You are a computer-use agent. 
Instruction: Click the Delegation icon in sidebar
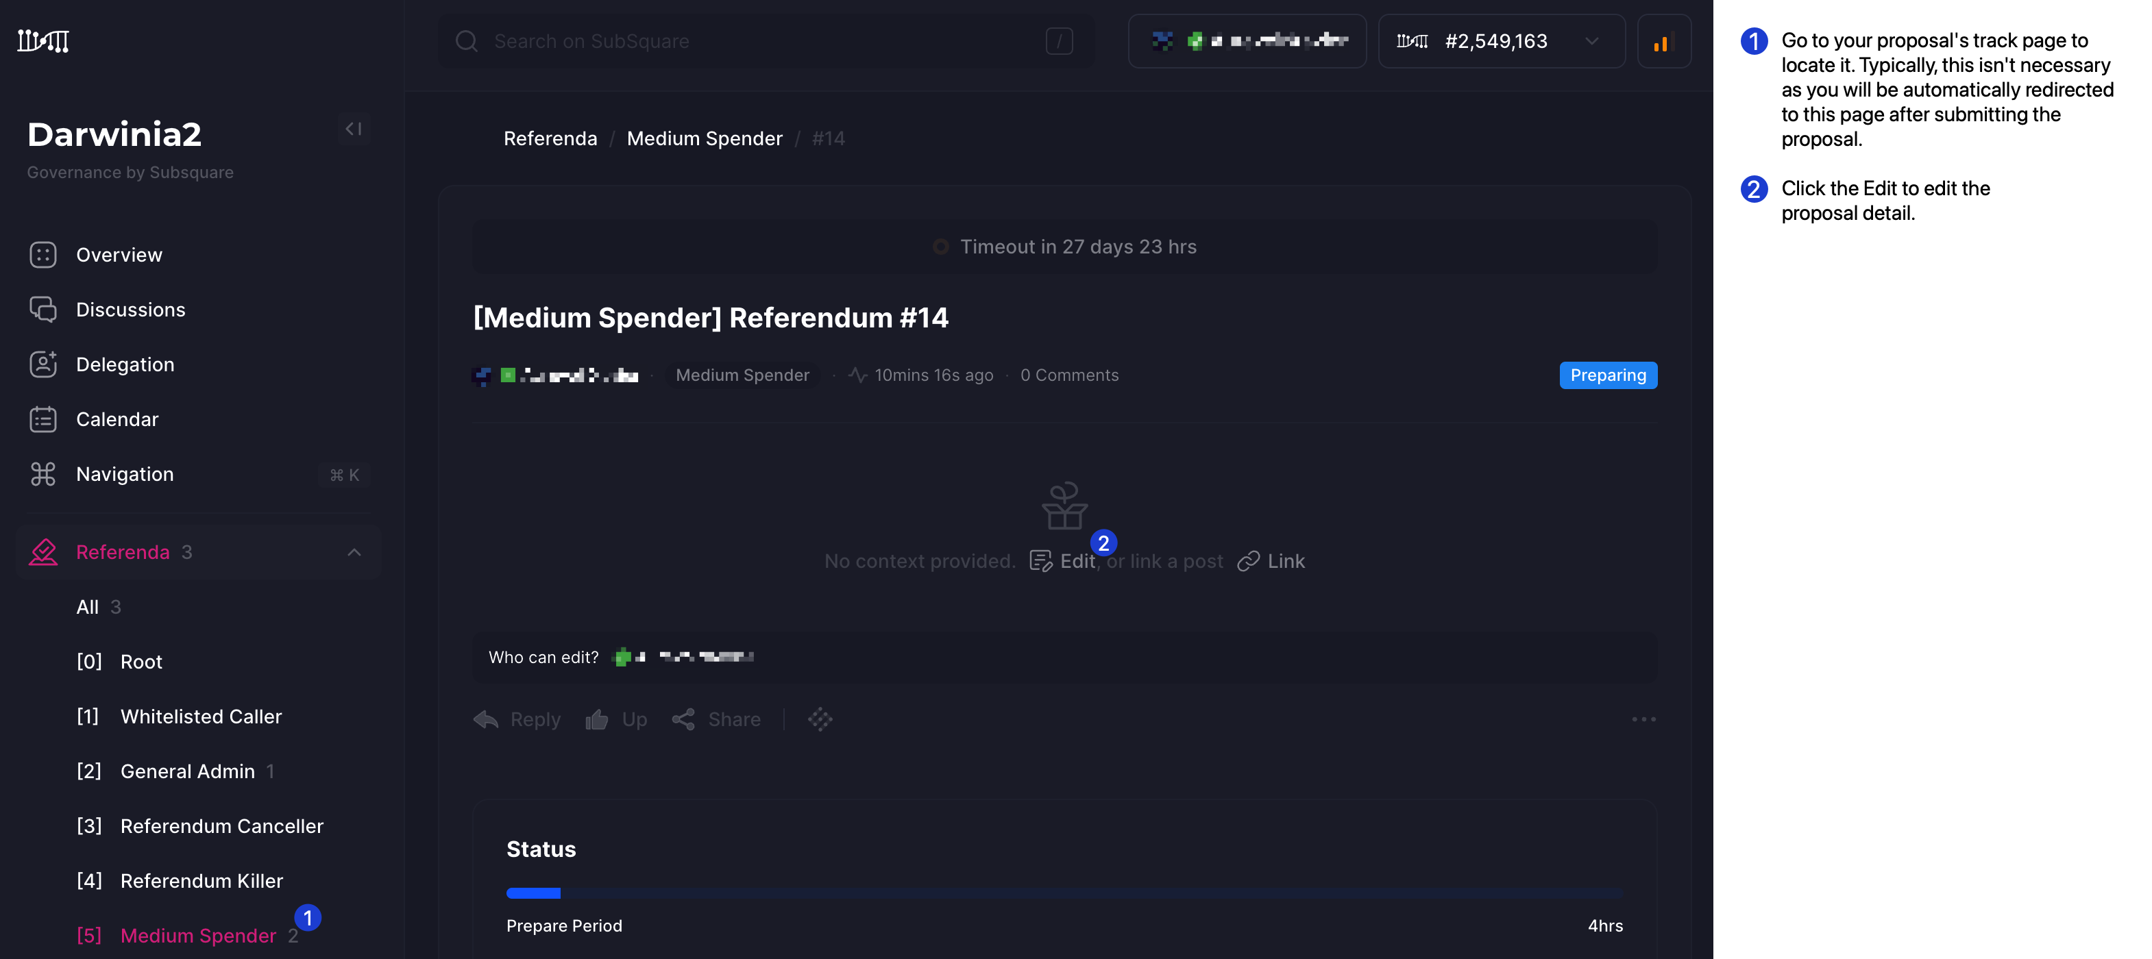click(41, 365)
